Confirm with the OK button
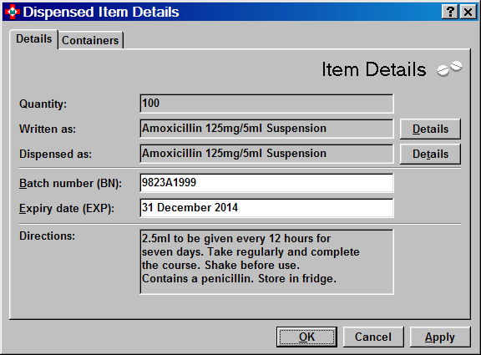This screenshot has height=355, width=481. coord(306,337)
